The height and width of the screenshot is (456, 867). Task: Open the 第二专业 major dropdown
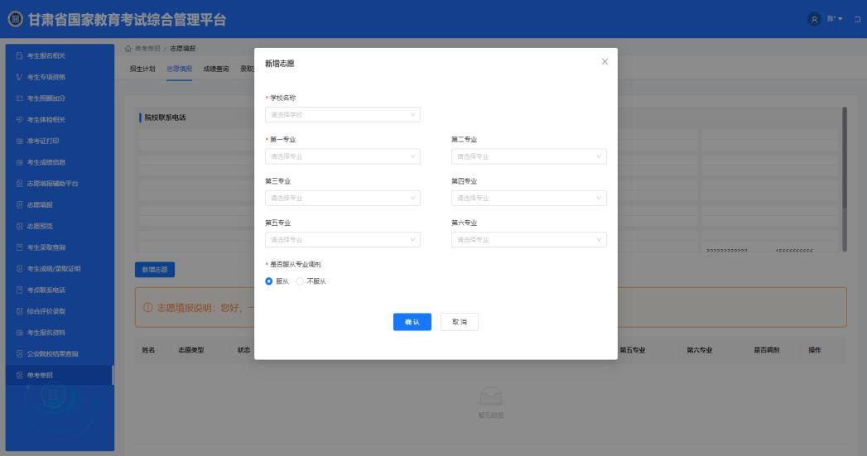[528, 156]
